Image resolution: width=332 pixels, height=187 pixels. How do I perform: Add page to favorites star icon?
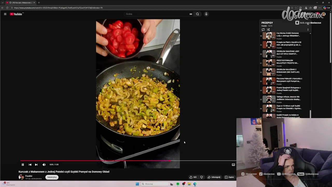click(296, 8)
